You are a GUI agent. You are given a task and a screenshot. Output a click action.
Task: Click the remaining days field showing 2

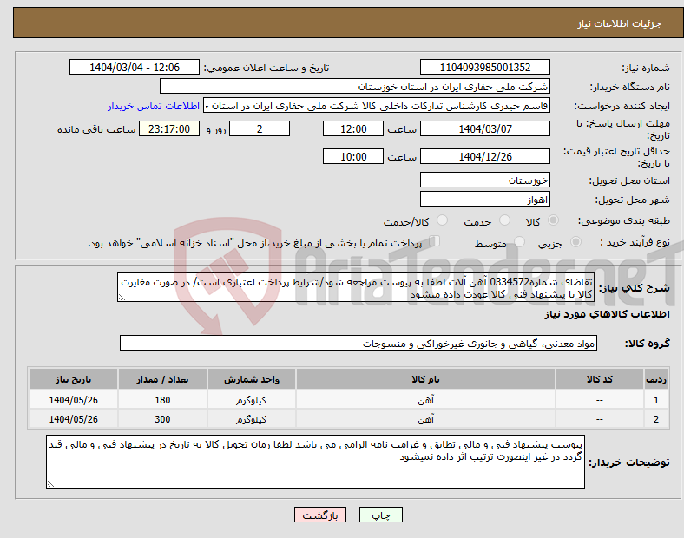[260, 128]
